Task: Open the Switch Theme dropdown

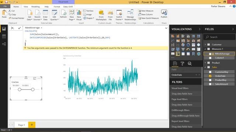Action: (x=119, y=15)
